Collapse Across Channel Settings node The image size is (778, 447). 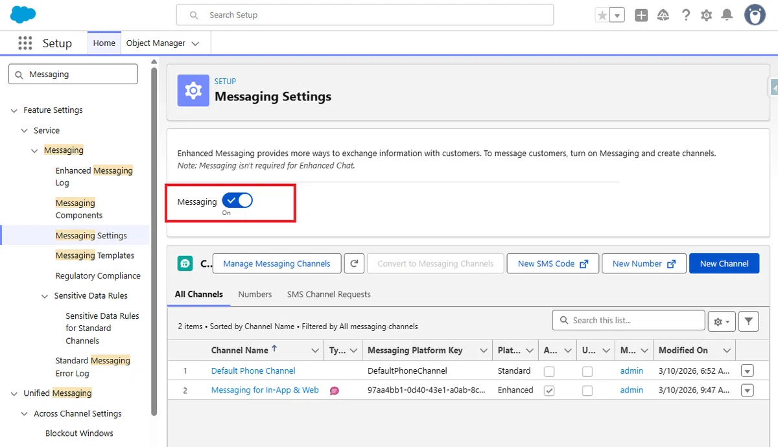(x=25, y=414)
